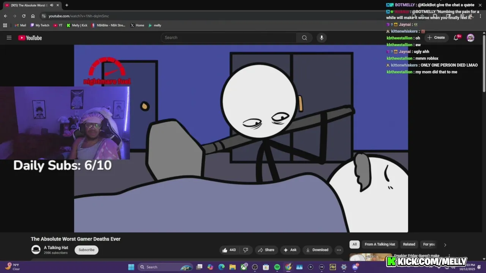Open the settings gear taskbar icon
This screenshot has height=273, width=486.
tap(344, 267)
